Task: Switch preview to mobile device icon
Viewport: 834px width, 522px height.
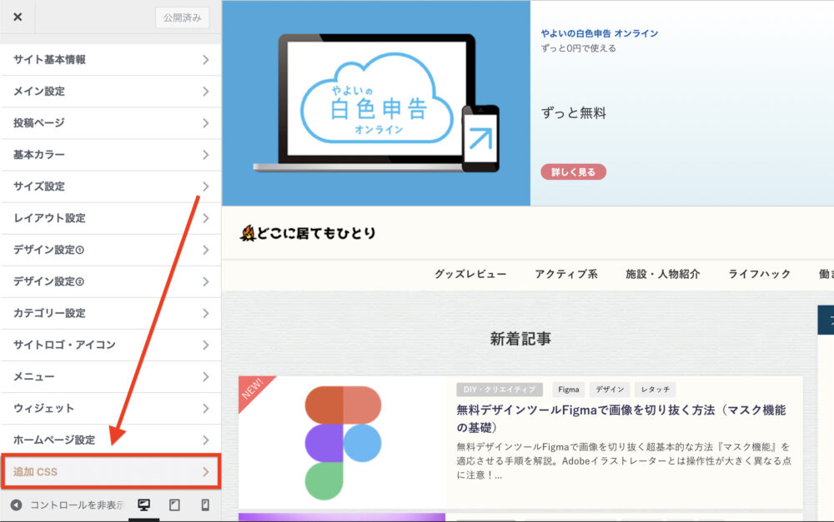Action: tap(204, 505)
